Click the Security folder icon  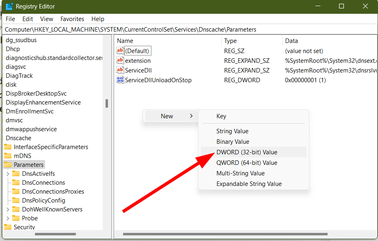pos(8,227)
